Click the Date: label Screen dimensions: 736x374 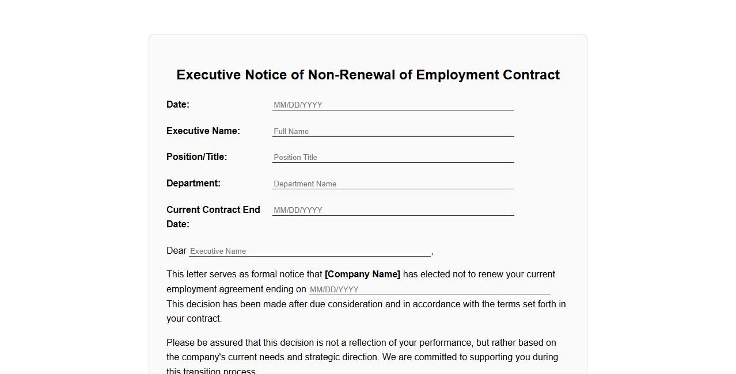[x=177, y=104]
